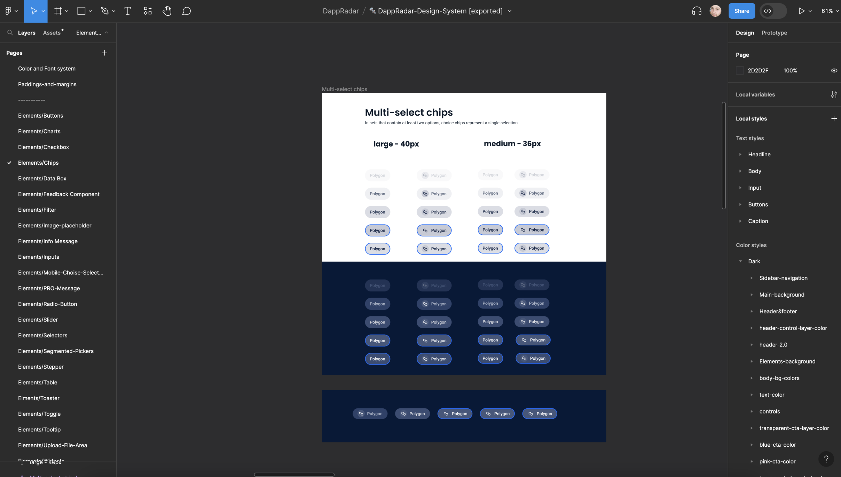Edit the 2D2D2F hex color field
841x477 pixels.
point(758,71)
